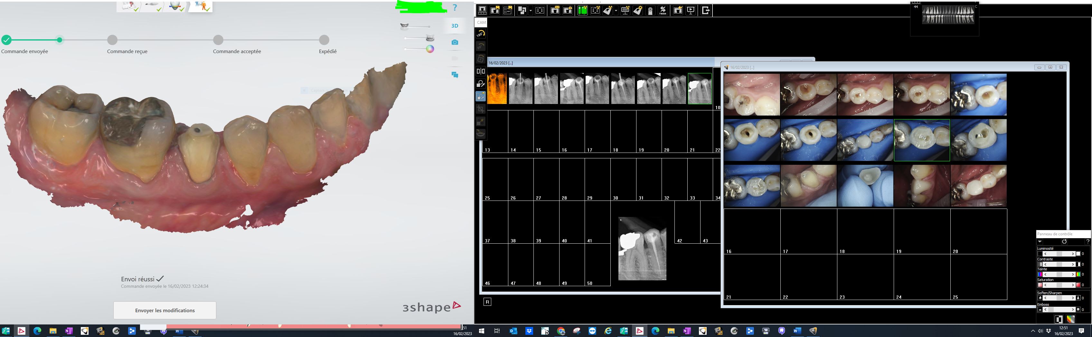The width and height of the screenshot is (1092, 337).
Task: Open the chat comments icon
Action: coord(455,75)
